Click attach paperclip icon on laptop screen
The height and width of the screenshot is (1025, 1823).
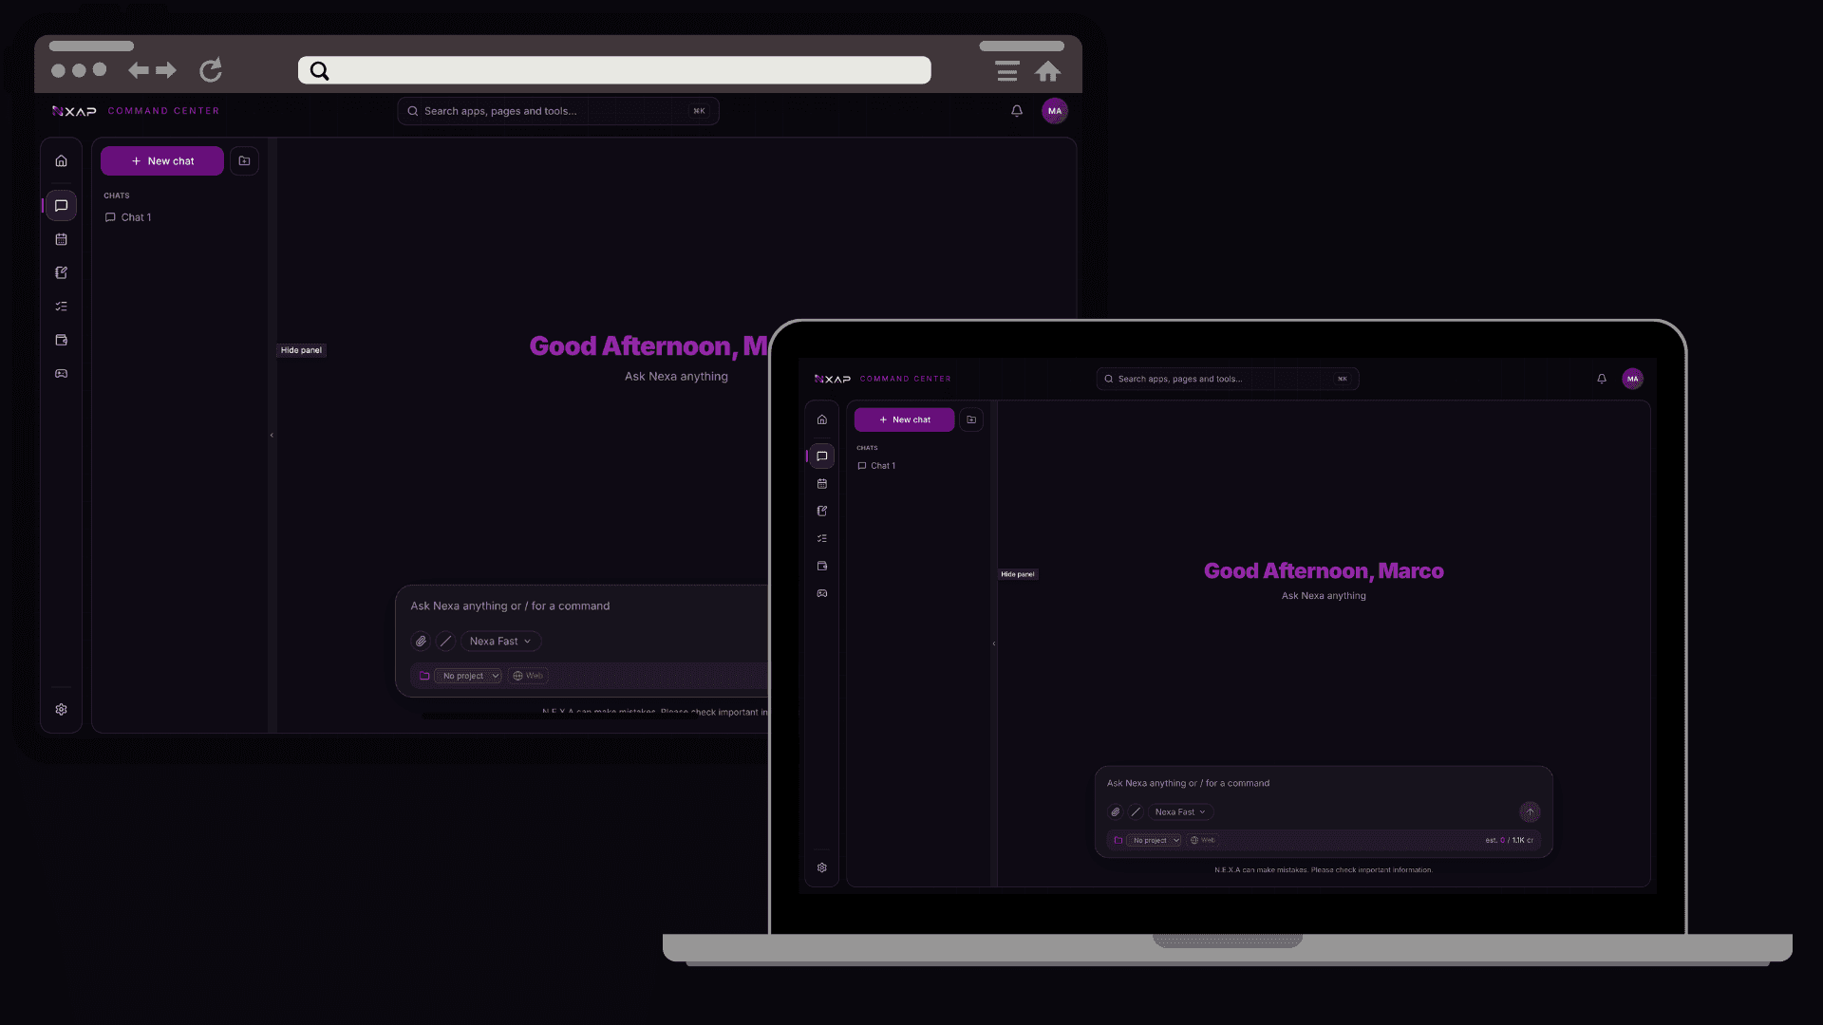pos(1116,812)
